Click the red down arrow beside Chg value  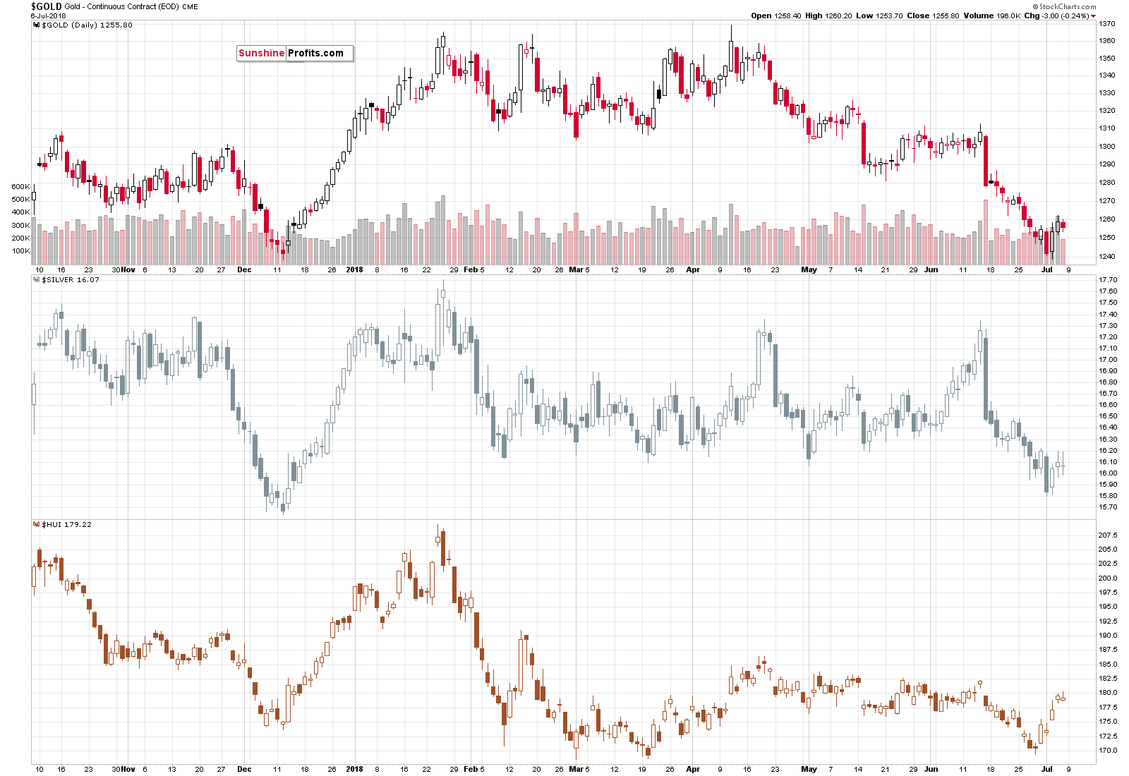click(1093, 16)
